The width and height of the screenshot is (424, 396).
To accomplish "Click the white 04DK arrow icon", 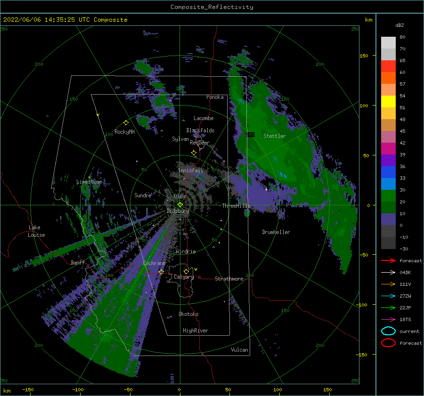I will point(388,273).
